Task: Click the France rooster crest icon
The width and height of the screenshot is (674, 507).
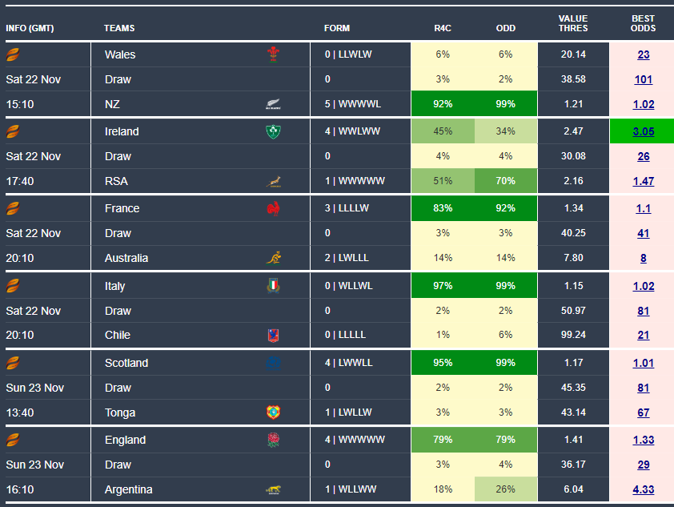Action: (x=274, y=208)
